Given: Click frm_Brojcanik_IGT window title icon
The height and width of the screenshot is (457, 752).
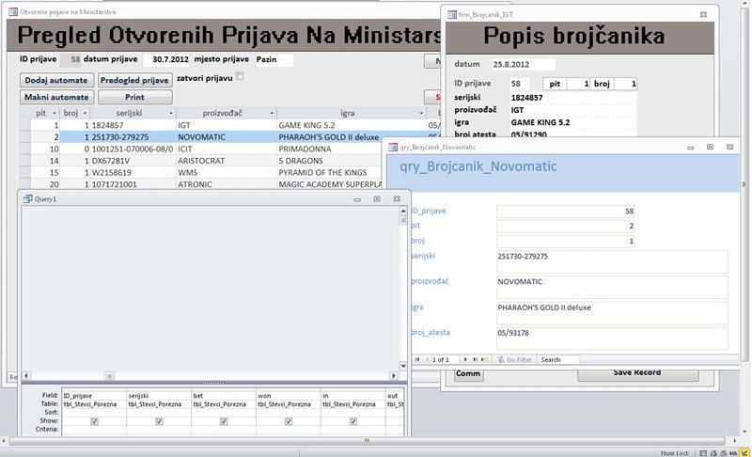Looking at the screenshot, I should click(x=452, y=15).
